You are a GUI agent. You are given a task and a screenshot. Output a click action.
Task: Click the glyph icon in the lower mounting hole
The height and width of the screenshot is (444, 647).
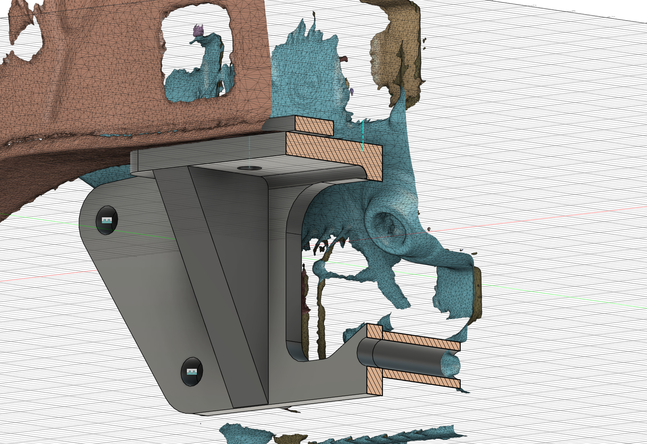tap(192, 372)
